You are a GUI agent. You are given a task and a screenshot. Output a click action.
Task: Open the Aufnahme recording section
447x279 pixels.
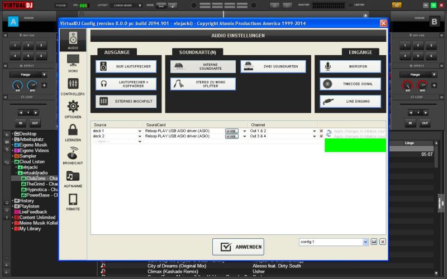(x=73, y=179)
